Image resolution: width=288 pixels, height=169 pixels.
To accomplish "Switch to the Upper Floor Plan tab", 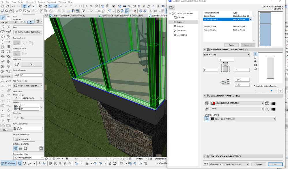I will click(x=68, y=16).
